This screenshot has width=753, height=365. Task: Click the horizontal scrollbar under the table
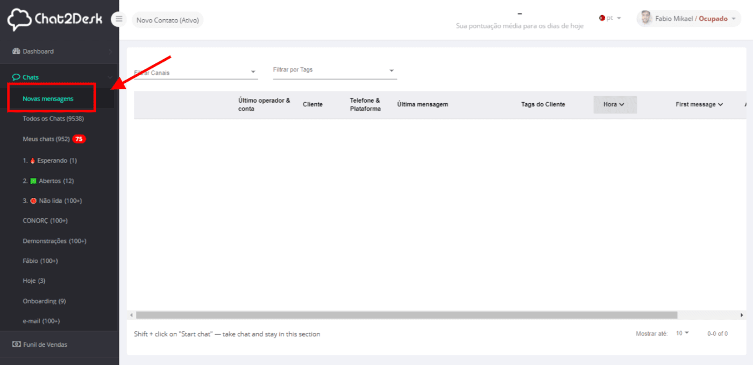click(407, 315)
